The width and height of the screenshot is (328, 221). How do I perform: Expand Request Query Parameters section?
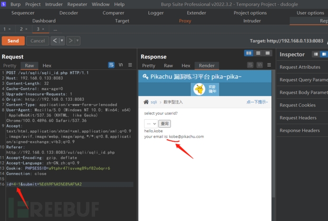pos(302,80)
